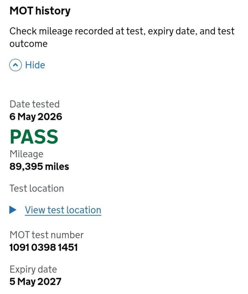The image size is (248, 294).
Task: Expand the blue triangle disclosure arrow
Action: pos(13,210)
